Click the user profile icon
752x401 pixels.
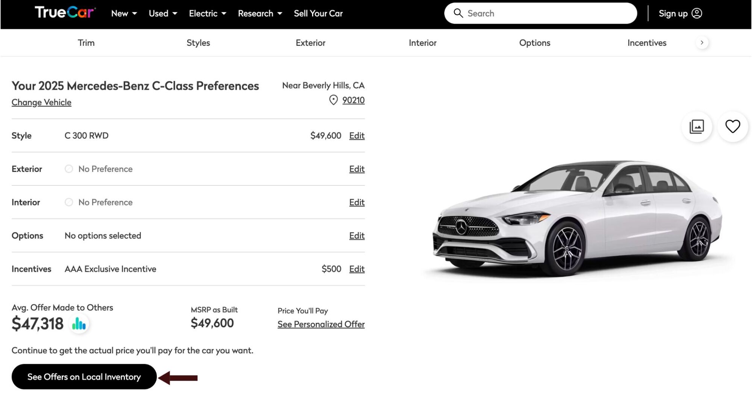[697, 13]
